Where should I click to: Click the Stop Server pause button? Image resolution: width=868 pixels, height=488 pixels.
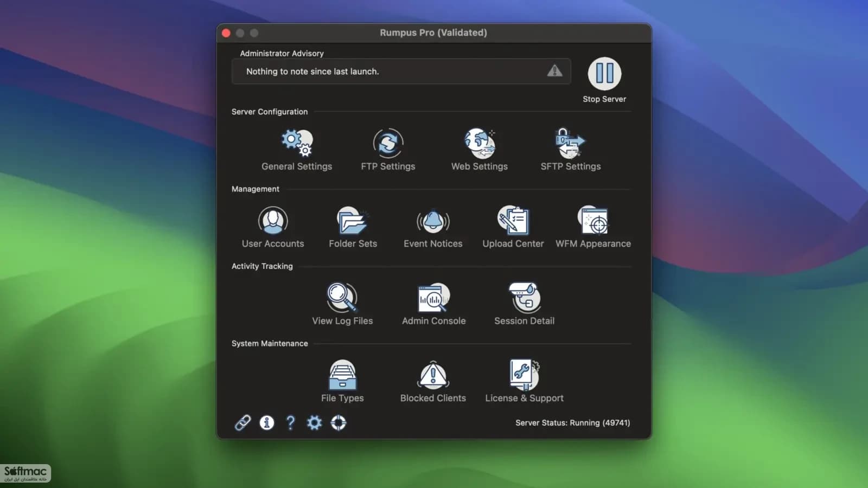click(x=604, y=74)
